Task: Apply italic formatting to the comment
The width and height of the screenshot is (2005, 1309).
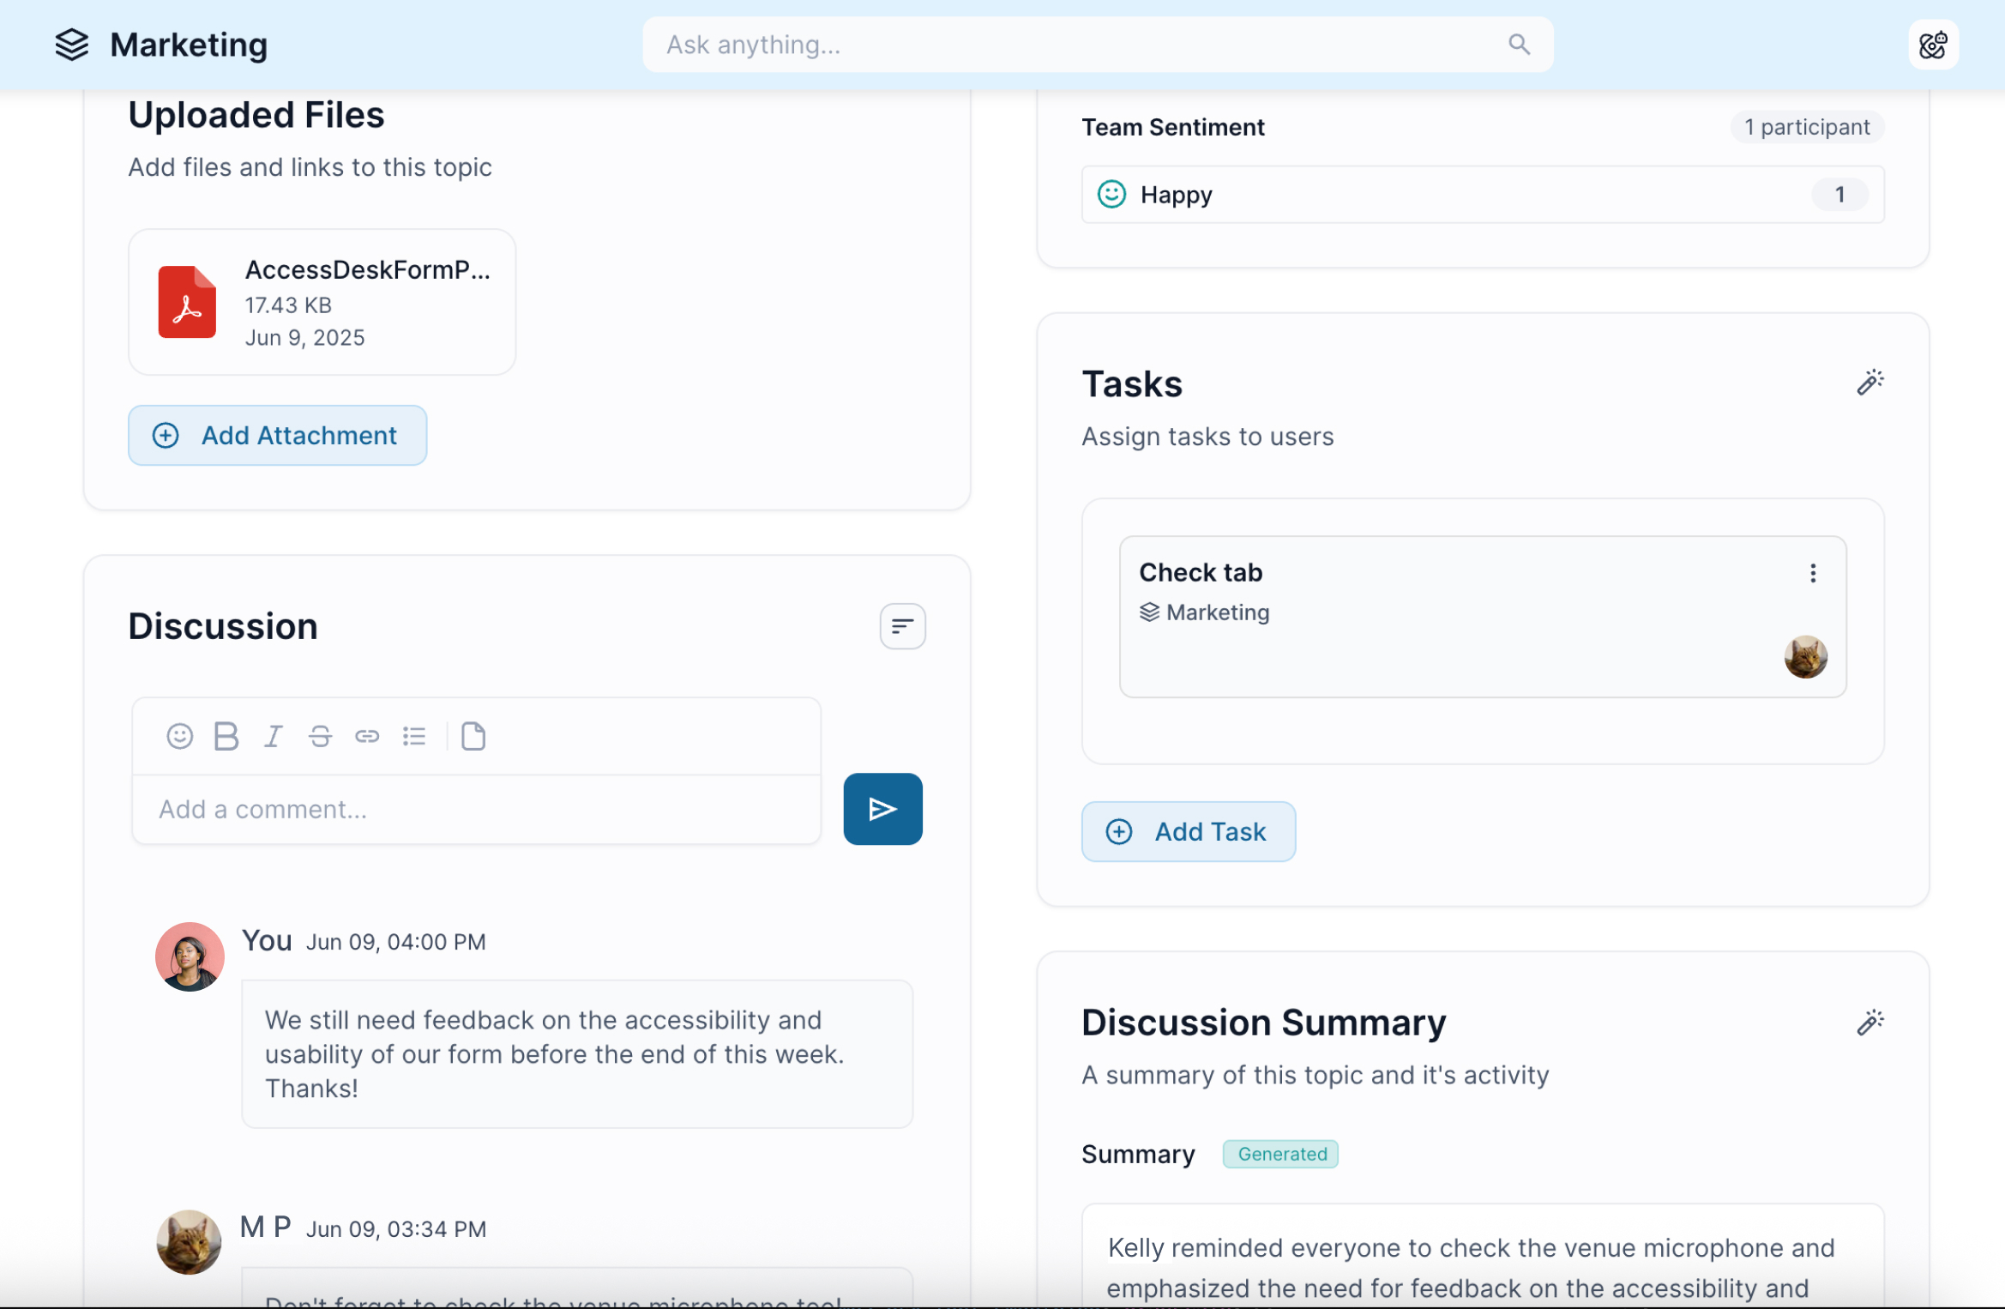Action: coord(273,736)
